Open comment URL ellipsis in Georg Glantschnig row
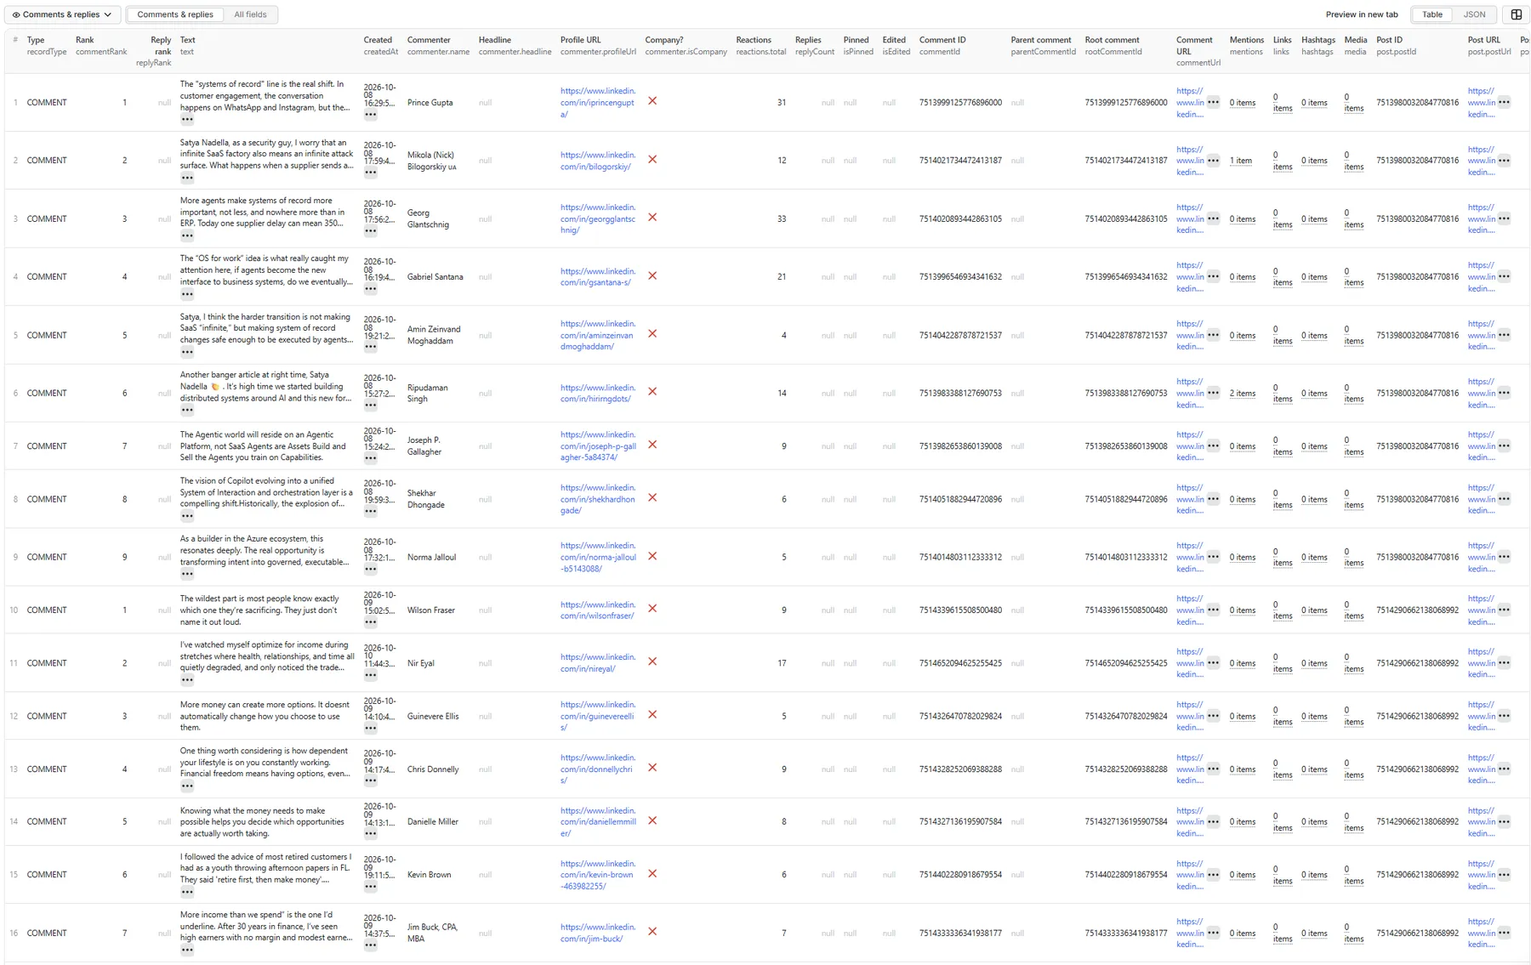 (x=1213, y=219)
